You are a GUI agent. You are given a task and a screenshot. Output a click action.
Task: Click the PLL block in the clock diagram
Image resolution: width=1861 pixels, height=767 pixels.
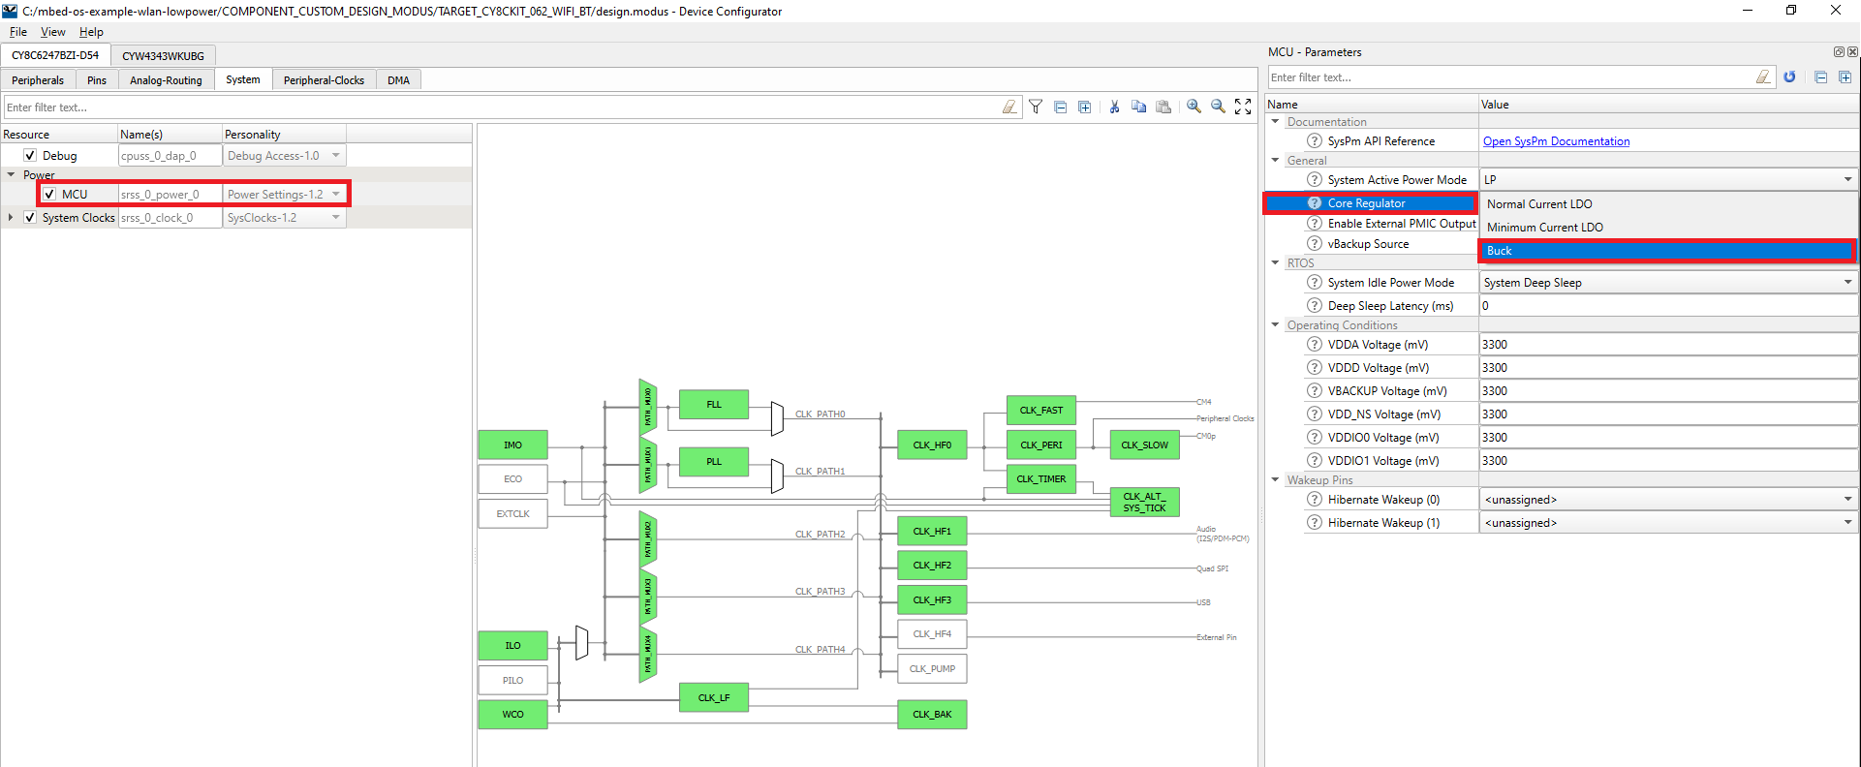(714, 462)
